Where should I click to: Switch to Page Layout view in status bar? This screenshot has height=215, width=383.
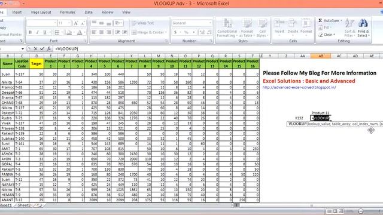pos(335,211)
